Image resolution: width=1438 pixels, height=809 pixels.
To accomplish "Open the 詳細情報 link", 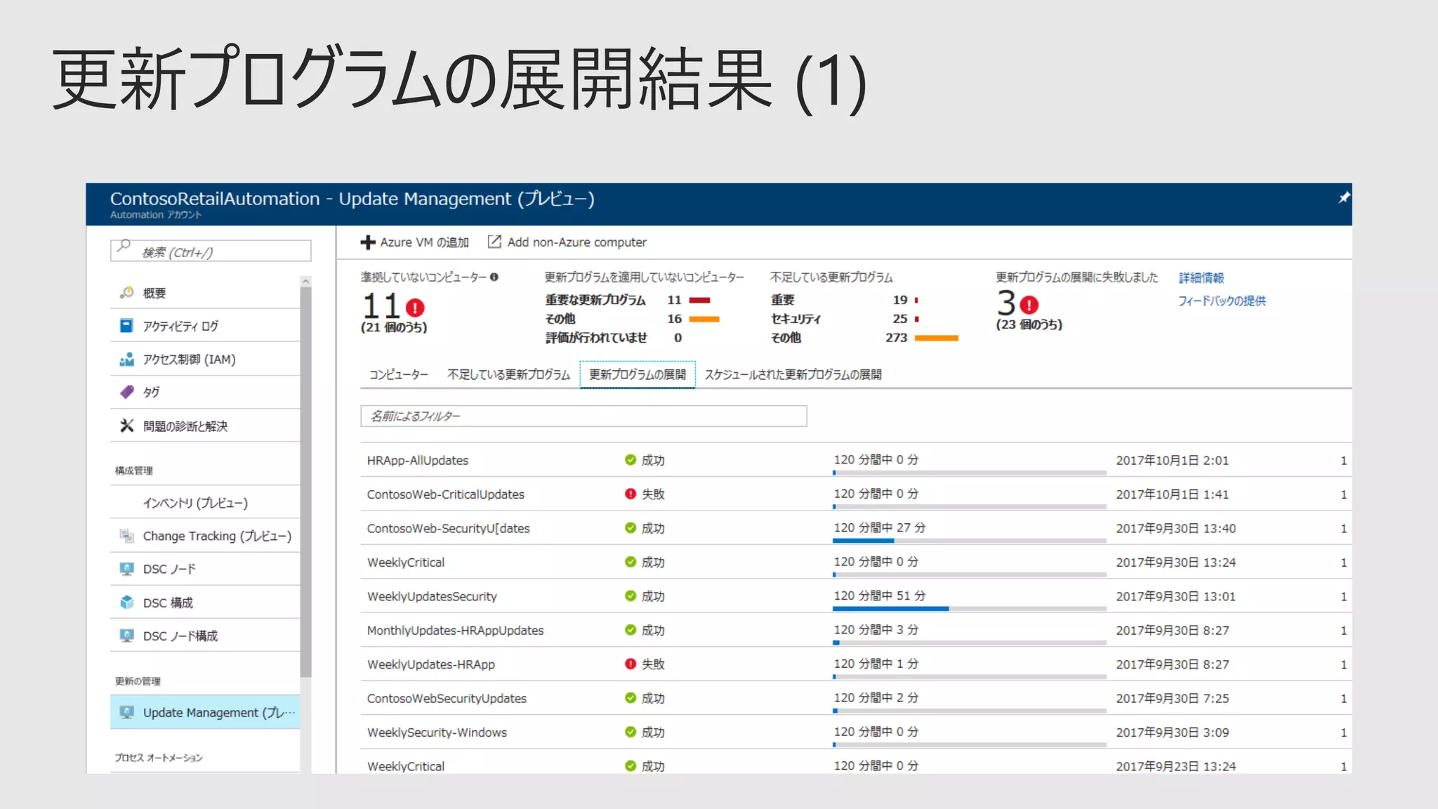I will [1201, 278].
